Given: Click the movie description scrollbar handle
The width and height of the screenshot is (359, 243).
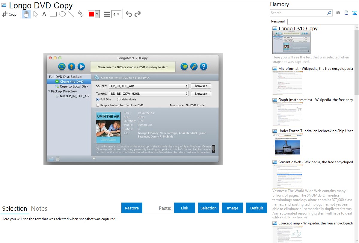Looking at the screenshot, I should coord(213,149).
